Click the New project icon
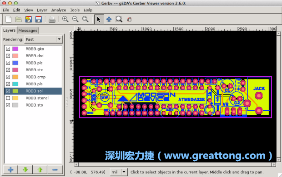The width and height of the screenshot is (282, 177). 8,19
